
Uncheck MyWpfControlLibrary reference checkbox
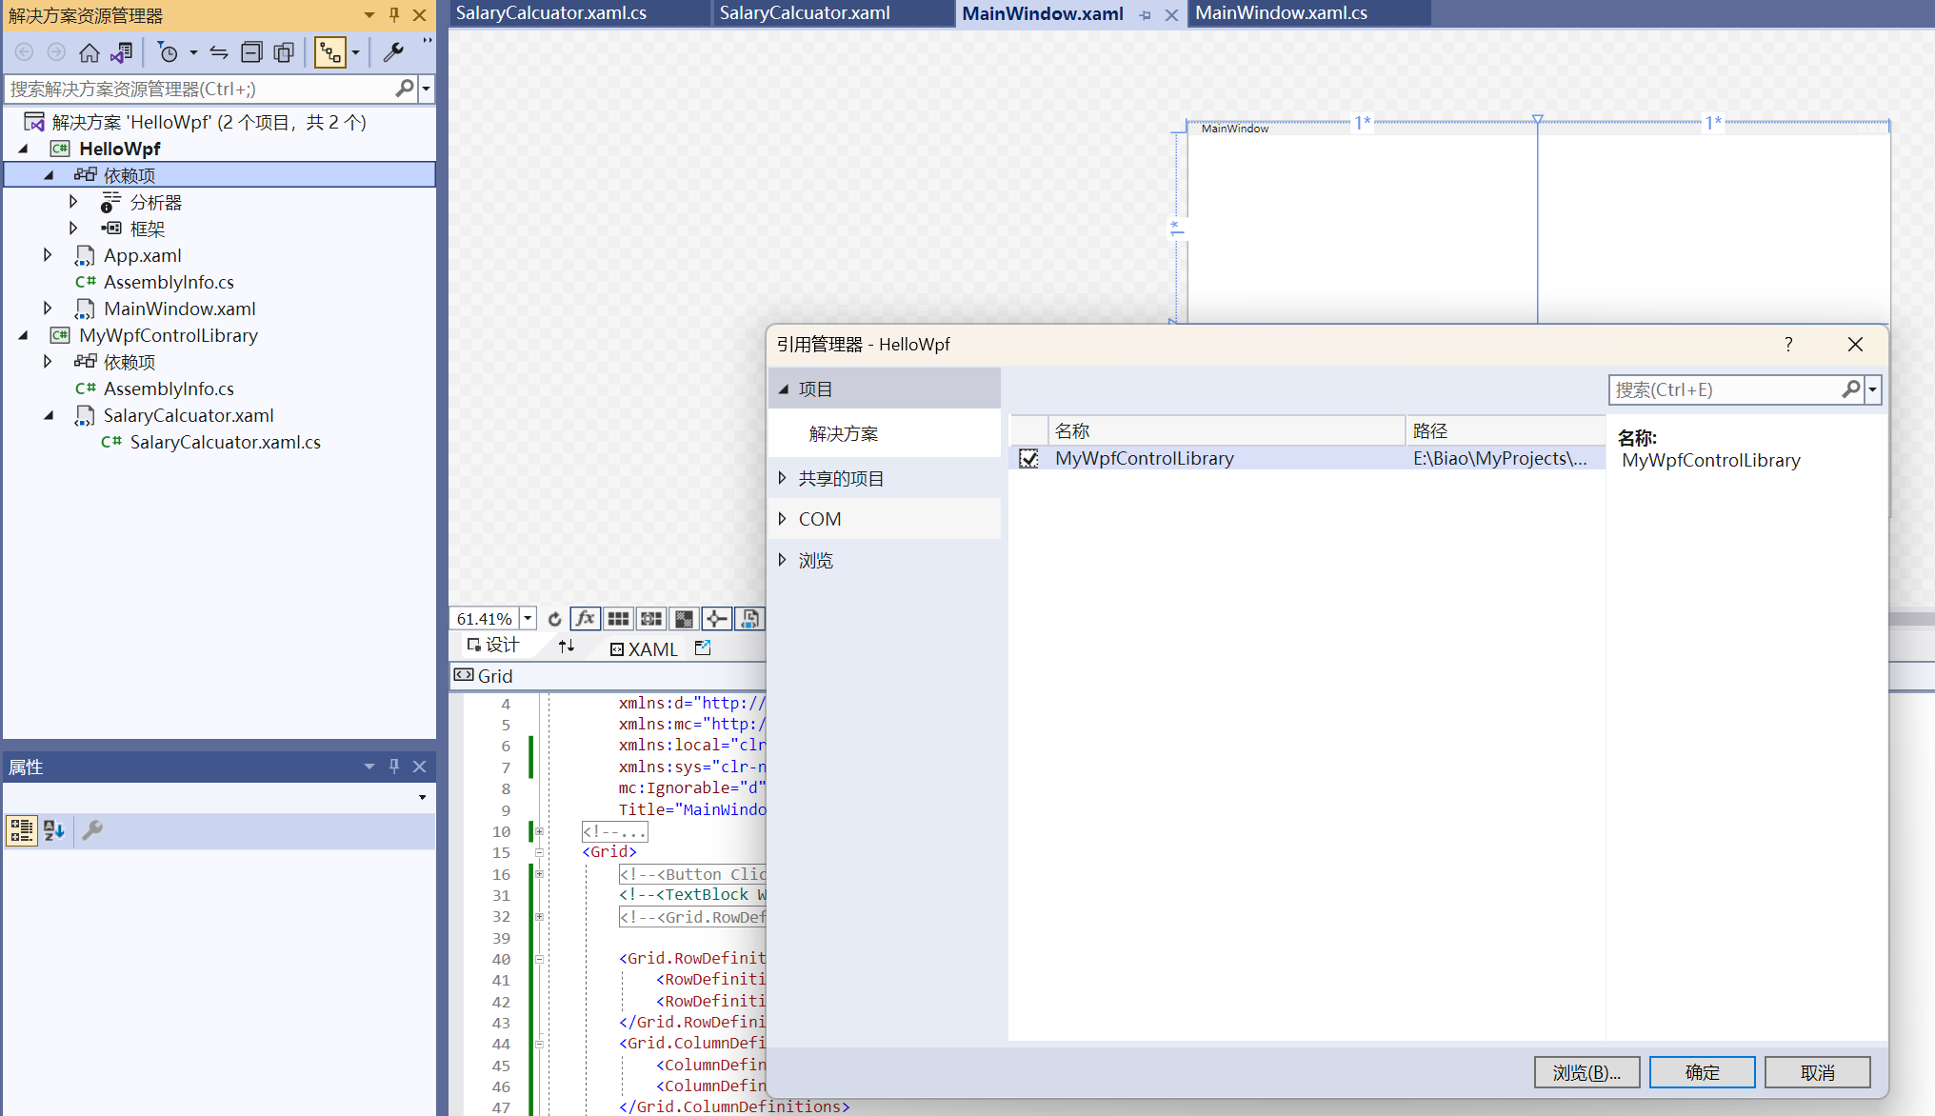point(1028,459)
